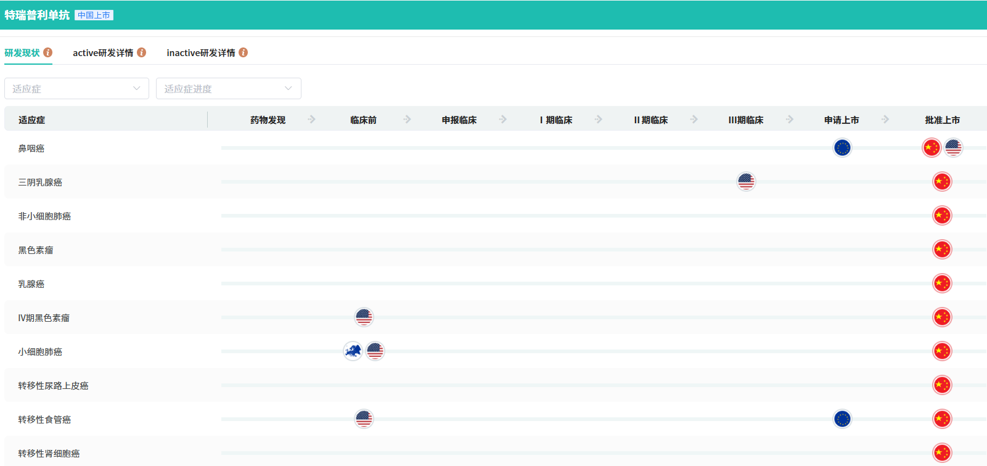Click the 乳腺癌 indication label
The width and height of the screenshot is (987, 466).
point(31,284)
